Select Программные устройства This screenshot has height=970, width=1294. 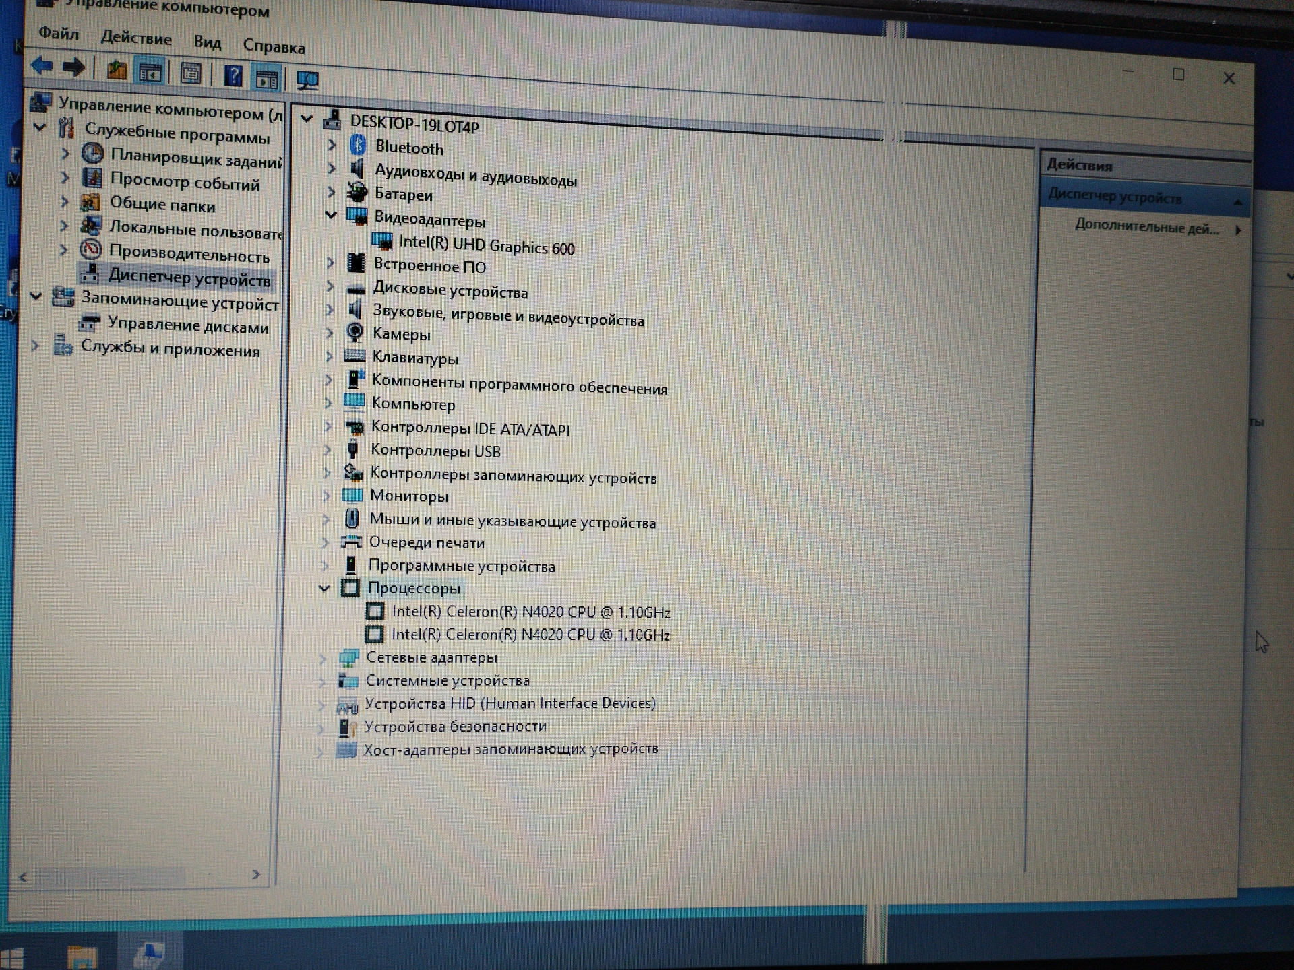point(462,566)
